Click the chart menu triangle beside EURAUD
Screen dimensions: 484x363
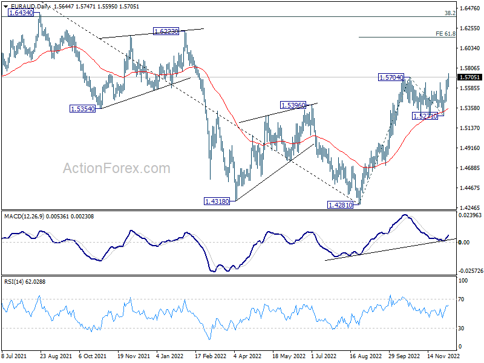pyautogui.click(x=5, y=6)
